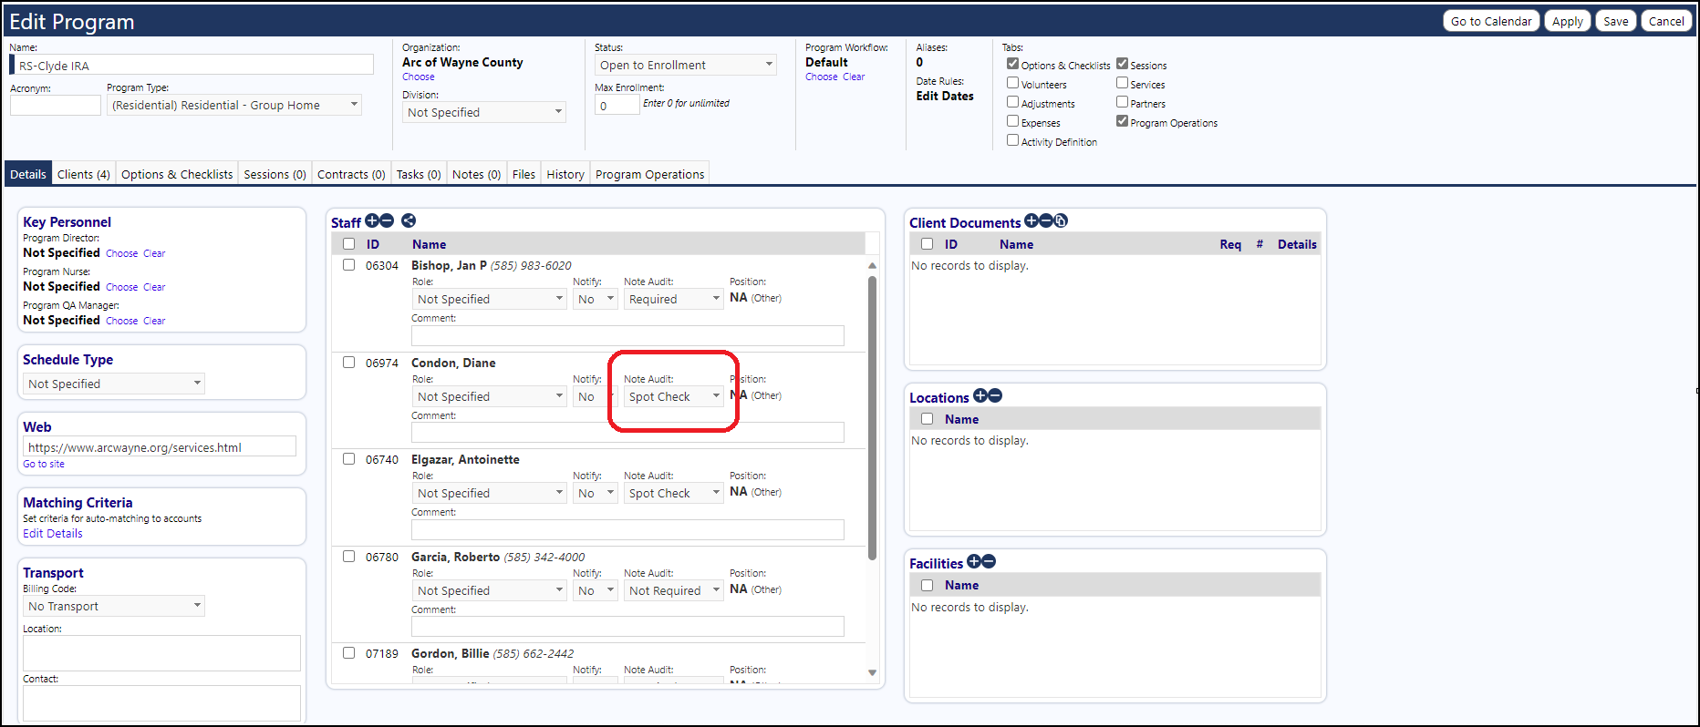Open Notify dropdown for Elgazar, Antoinette
The image size is (1700, 727).
coord(596,493)
